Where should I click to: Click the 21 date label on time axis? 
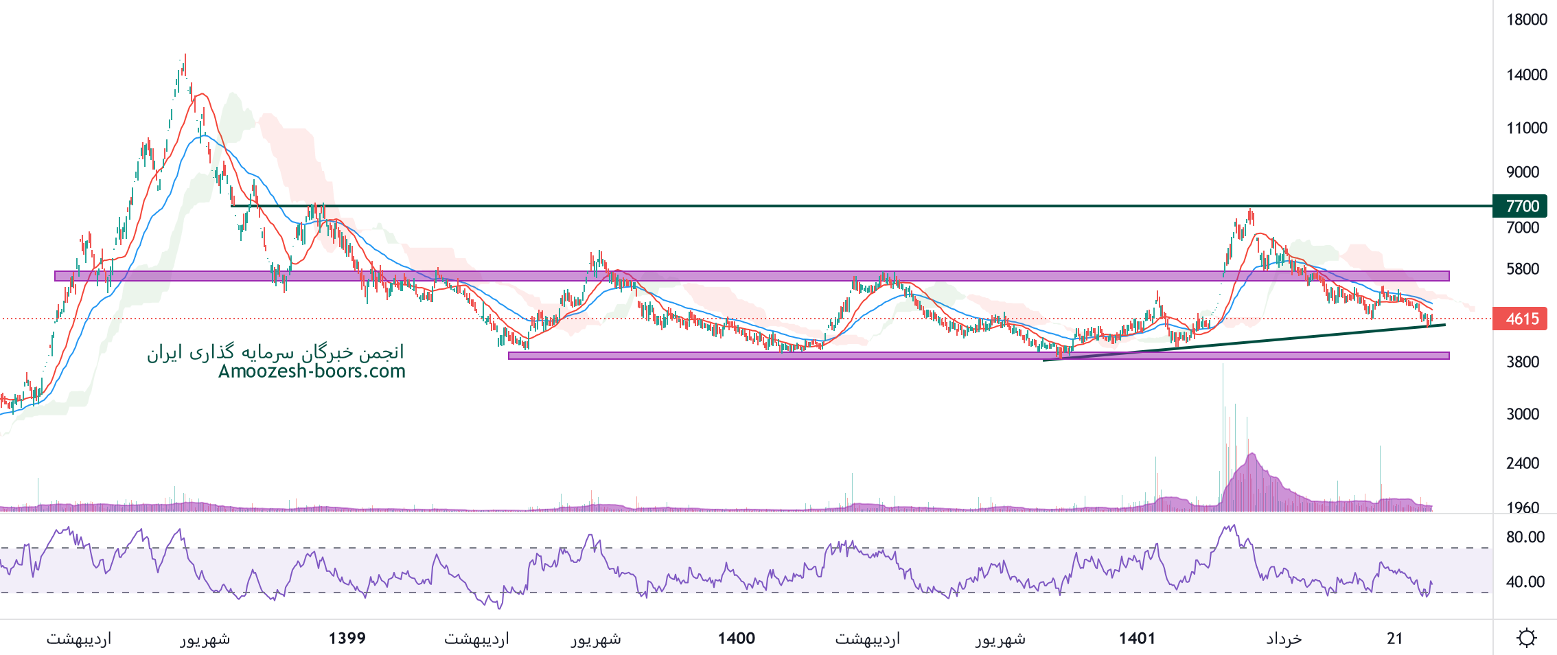1394,639
